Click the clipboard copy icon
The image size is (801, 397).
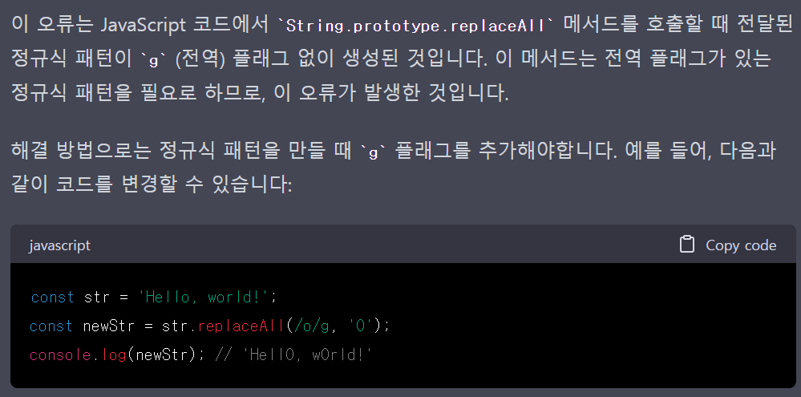tap(687, 245)
